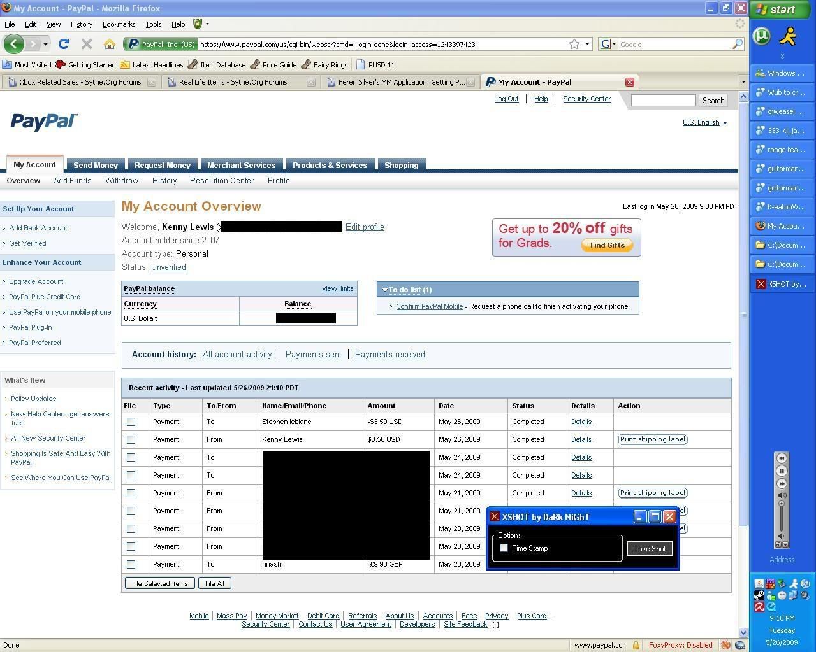Click the padlock icon in status bar
The height and width of the screenshot is (652, 816).
tap(636, 645)
